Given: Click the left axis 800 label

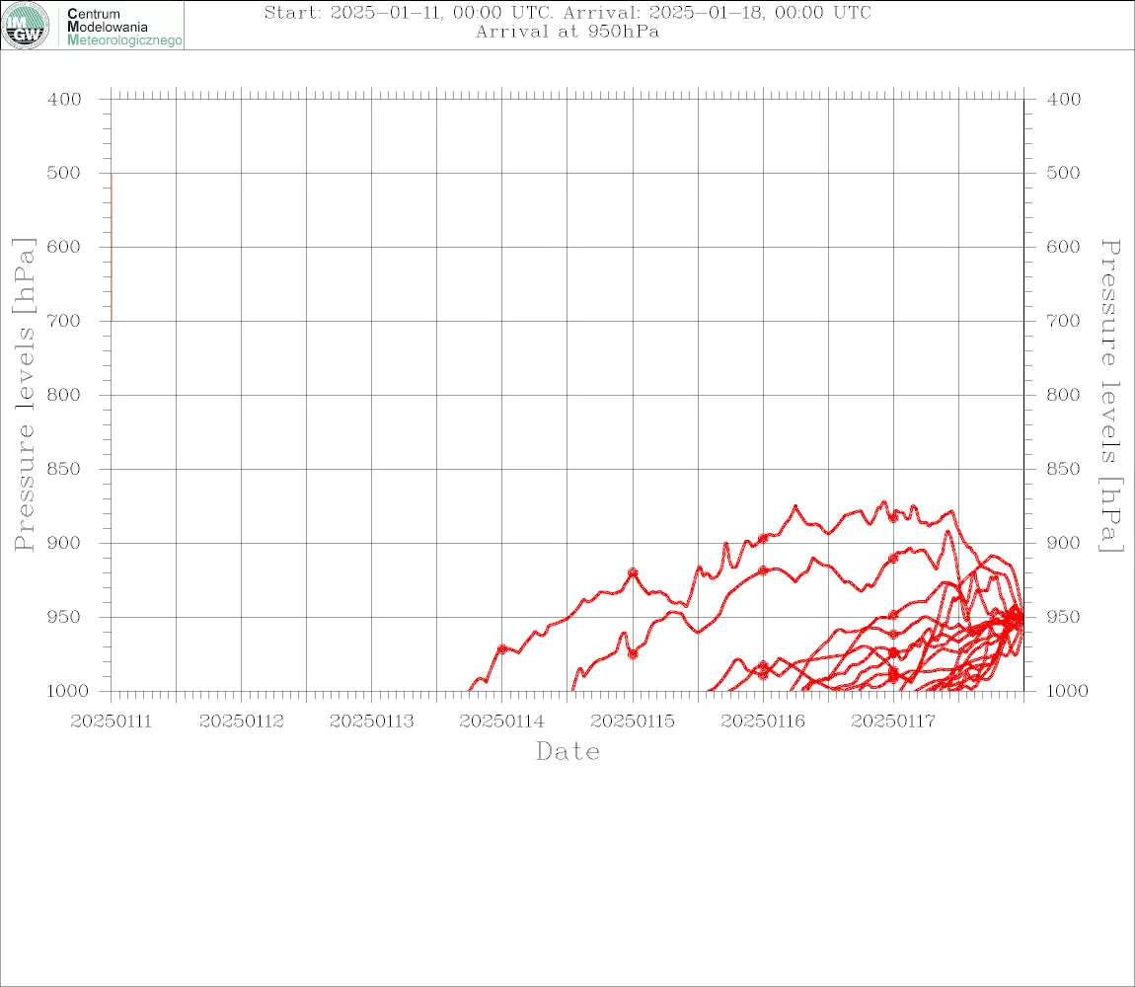Looking at the screenshot, I should click(64, 395).
